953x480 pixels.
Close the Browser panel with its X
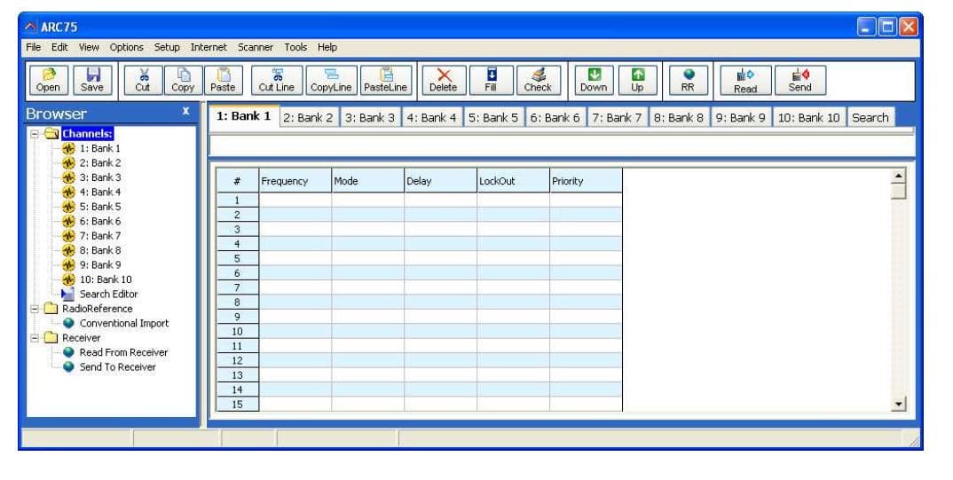point(186,111)
